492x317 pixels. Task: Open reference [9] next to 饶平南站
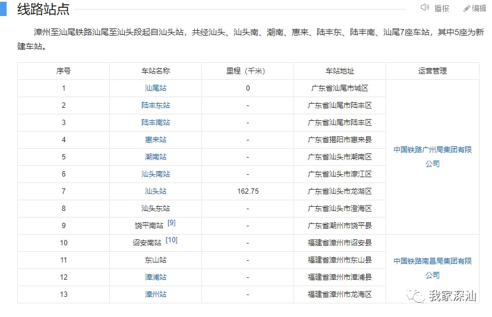point(172,223)
